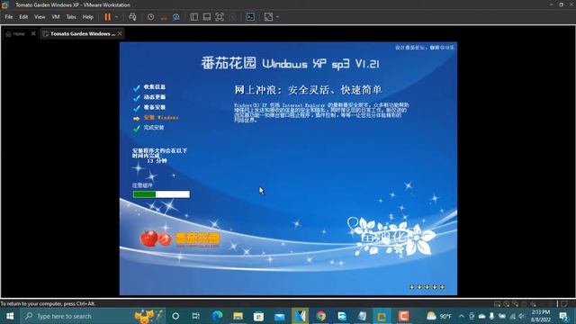Screen dimensions: 576x324
Task: Click the VMware network adapter status icon
Action: point(516,304)
